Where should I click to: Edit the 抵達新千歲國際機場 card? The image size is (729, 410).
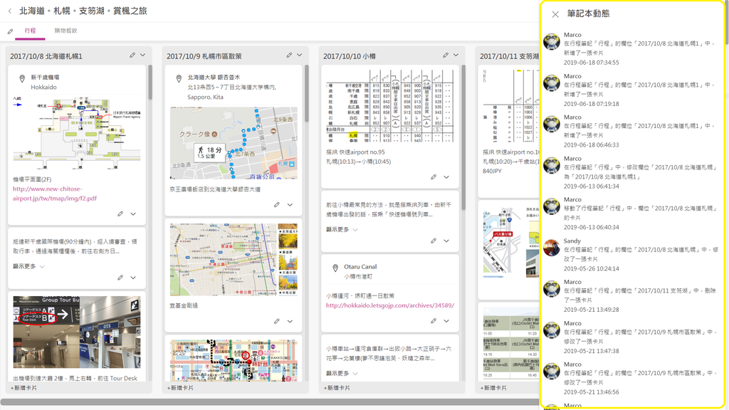point(120,278)
